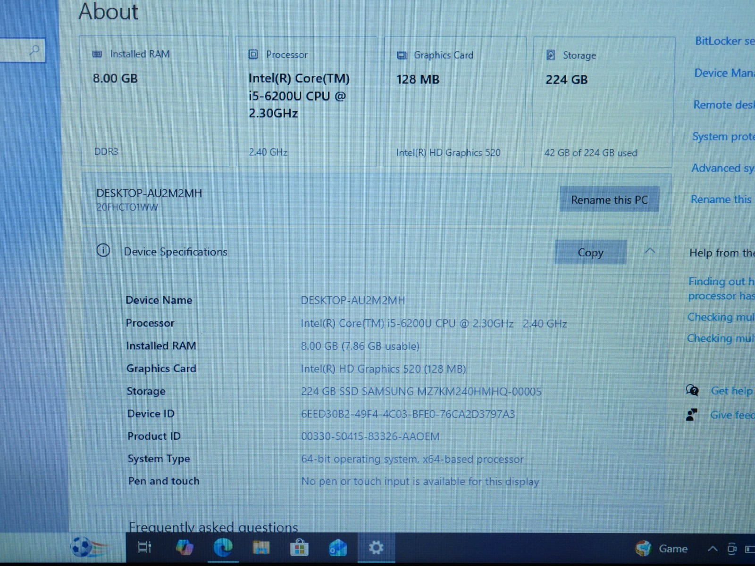
Task: Open the Finding out processor help link
Action: tap(721, 288)
